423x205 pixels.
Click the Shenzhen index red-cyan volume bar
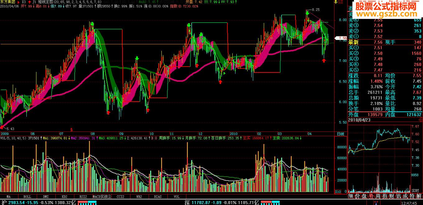[x=270, y=203]
